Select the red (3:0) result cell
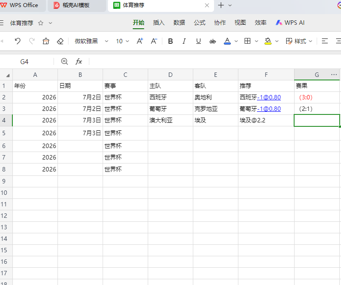The height and width of the screenshot is (285, 341). (317, 97)
